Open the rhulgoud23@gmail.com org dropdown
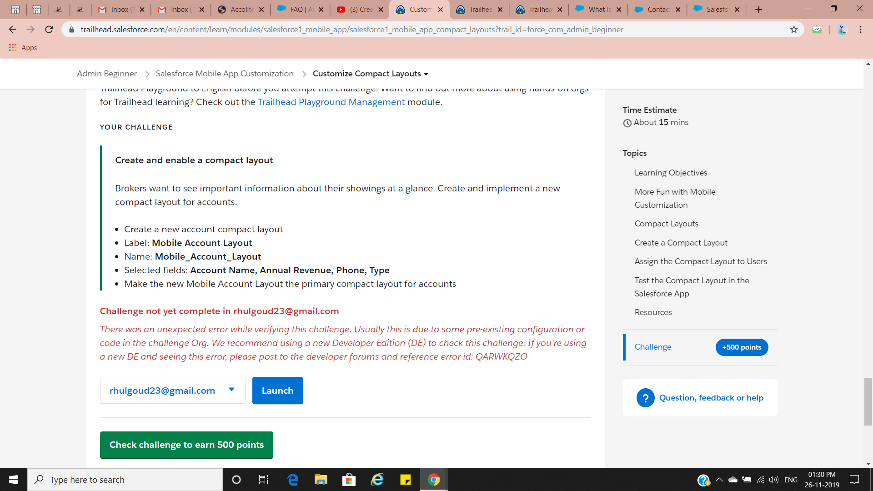This screenshot has width=873, height=491. 172,391
